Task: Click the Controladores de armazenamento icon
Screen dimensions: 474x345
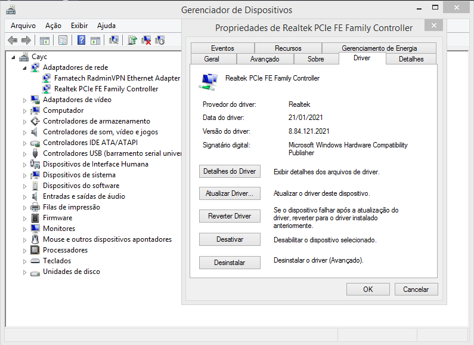Action: point(35,121)
